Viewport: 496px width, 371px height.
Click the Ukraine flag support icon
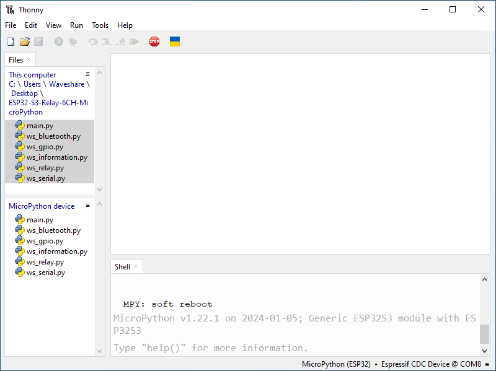pos(175,41)
